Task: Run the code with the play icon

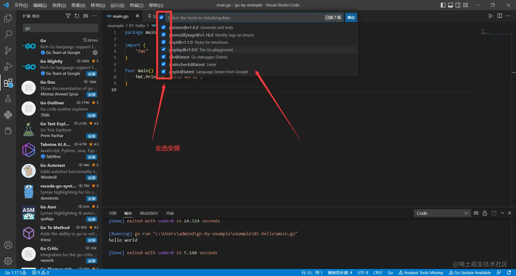Action: [x=490, y=16]
